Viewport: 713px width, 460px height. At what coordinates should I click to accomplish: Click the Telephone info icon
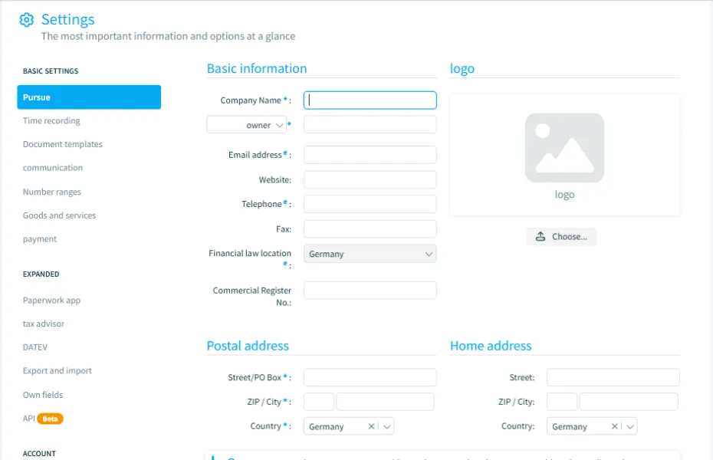coord(285,202)
